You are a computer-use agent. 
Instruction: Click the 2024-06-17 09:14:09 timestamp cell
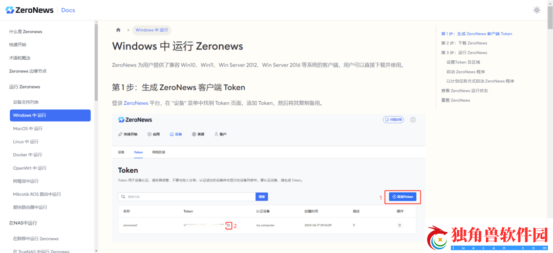[318, 225]
